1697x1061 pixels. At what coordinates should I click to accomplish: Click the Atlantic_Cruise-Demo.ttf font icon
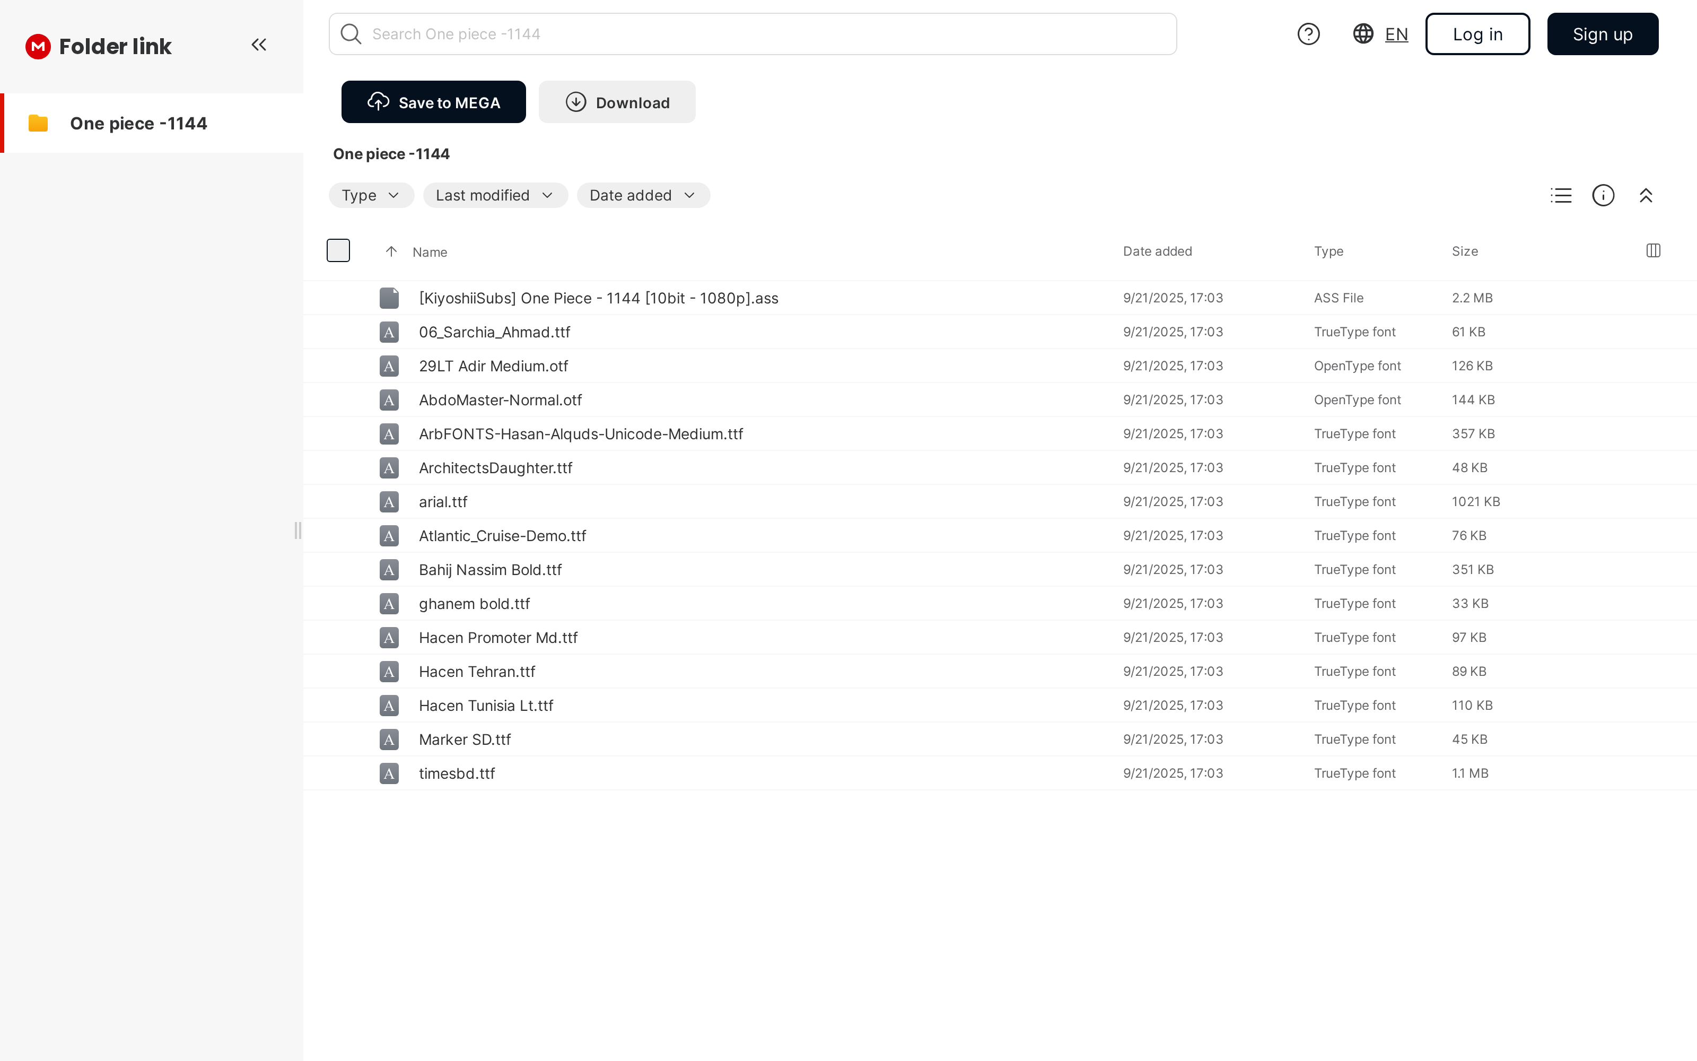tap(389, 536)
